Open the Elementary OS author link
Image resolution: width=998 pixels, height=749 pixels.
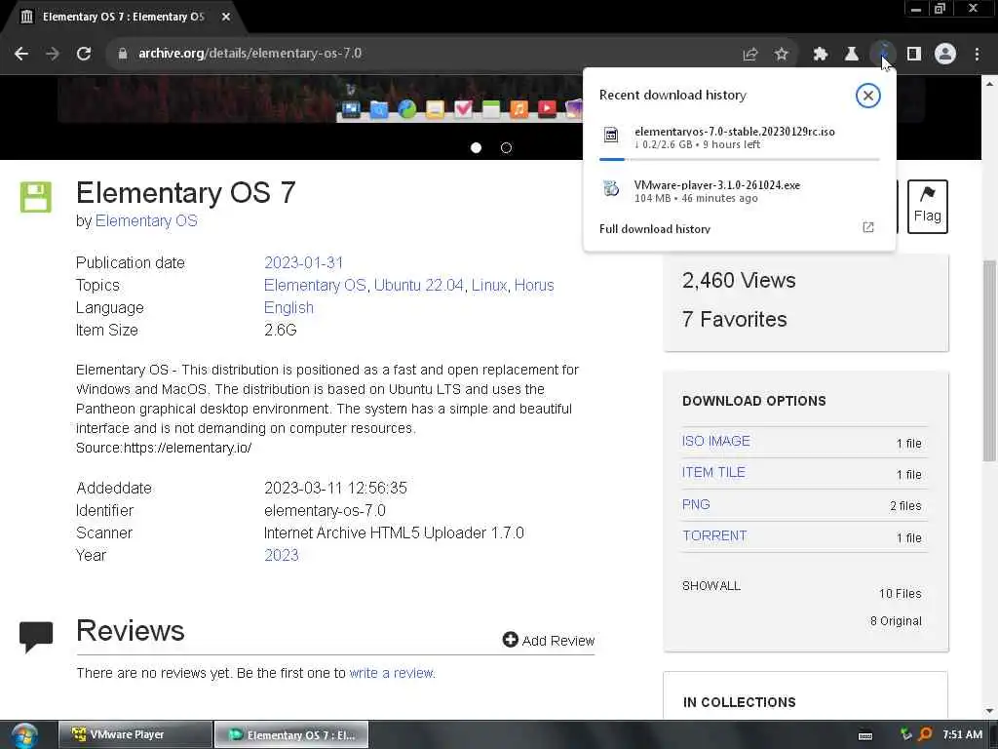(146, 221)
